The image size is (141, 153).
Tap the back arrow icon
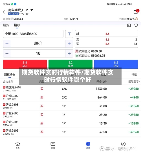(x=4, y=12)
